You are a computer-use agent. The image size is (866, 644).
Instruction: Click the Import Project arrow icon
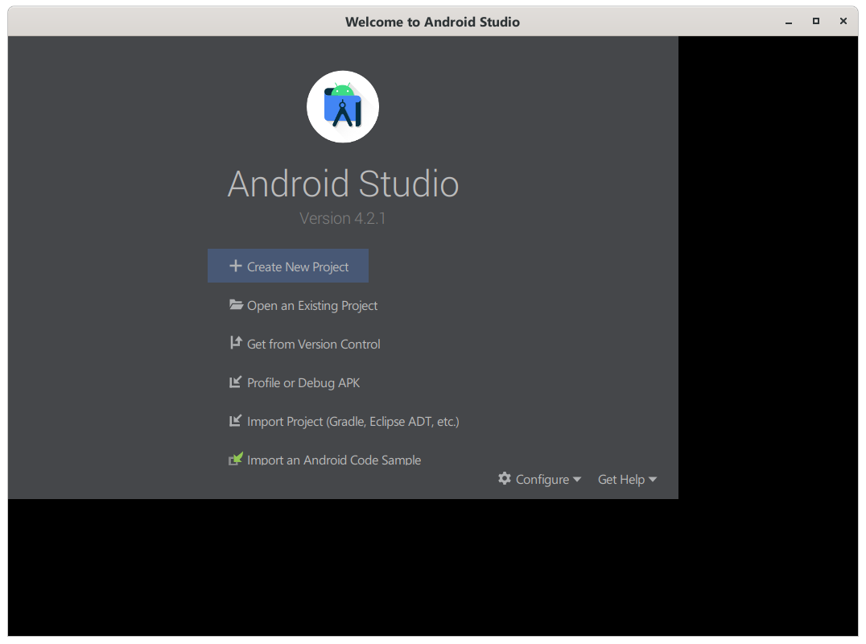tap(236, 420)
